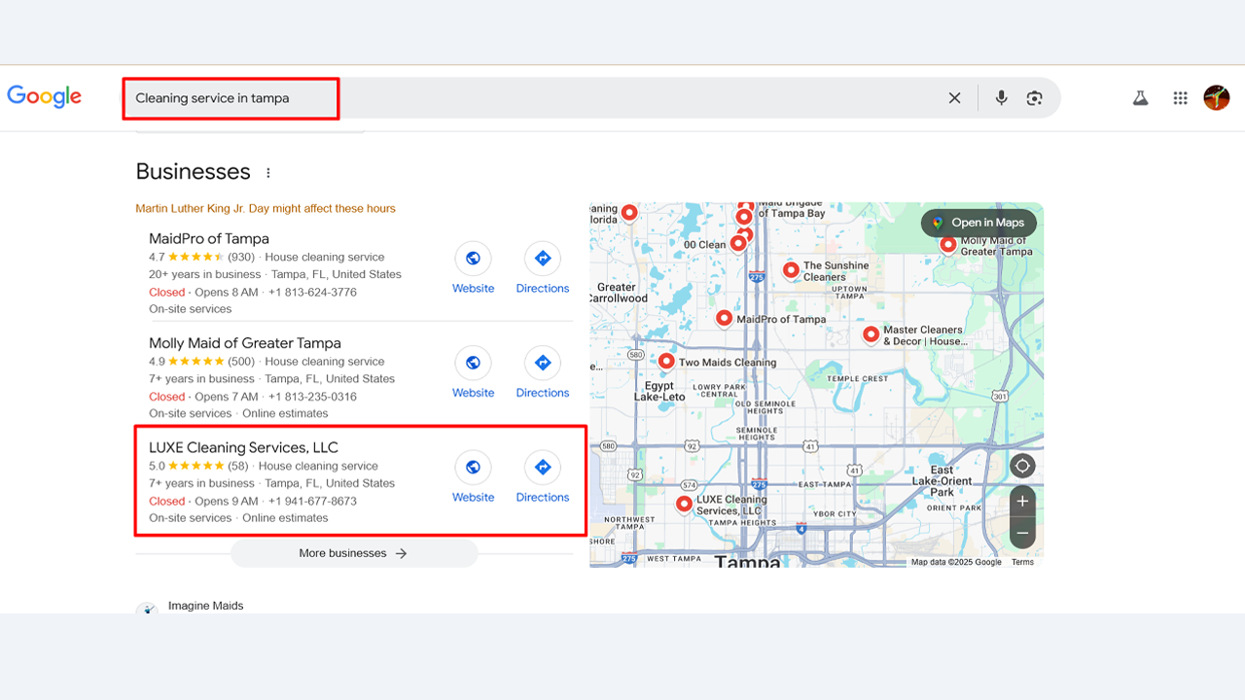Open LUXE Cleaning Services website
1245x700 pixels.
coord(473,477)
